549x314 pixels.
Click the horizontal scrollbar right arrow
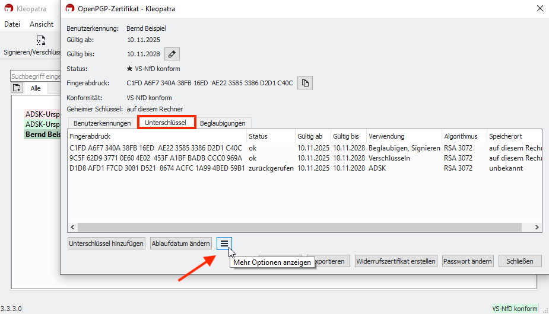(x=537, y=227)
